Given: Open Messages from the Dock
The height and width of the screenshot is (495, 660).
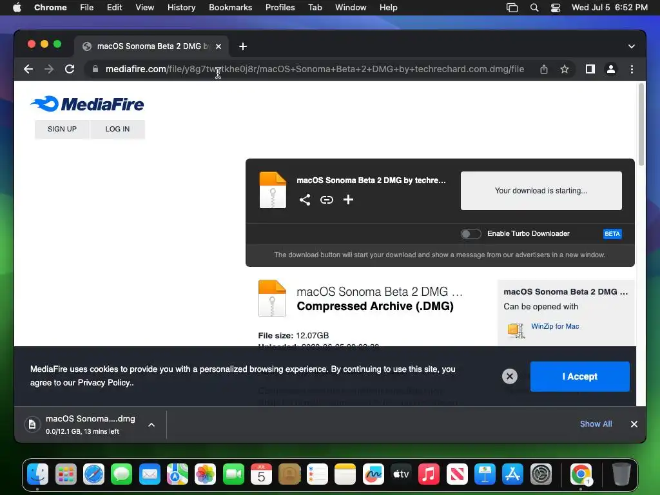Looking at the screenshot, I should point(121,474).
